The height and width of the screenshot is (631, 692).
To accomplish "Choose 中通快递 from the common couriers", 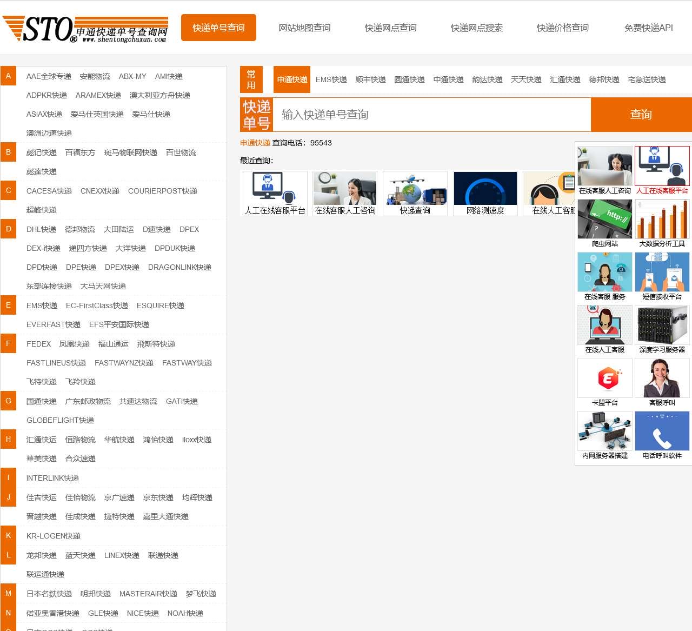I will coord(448,79).
